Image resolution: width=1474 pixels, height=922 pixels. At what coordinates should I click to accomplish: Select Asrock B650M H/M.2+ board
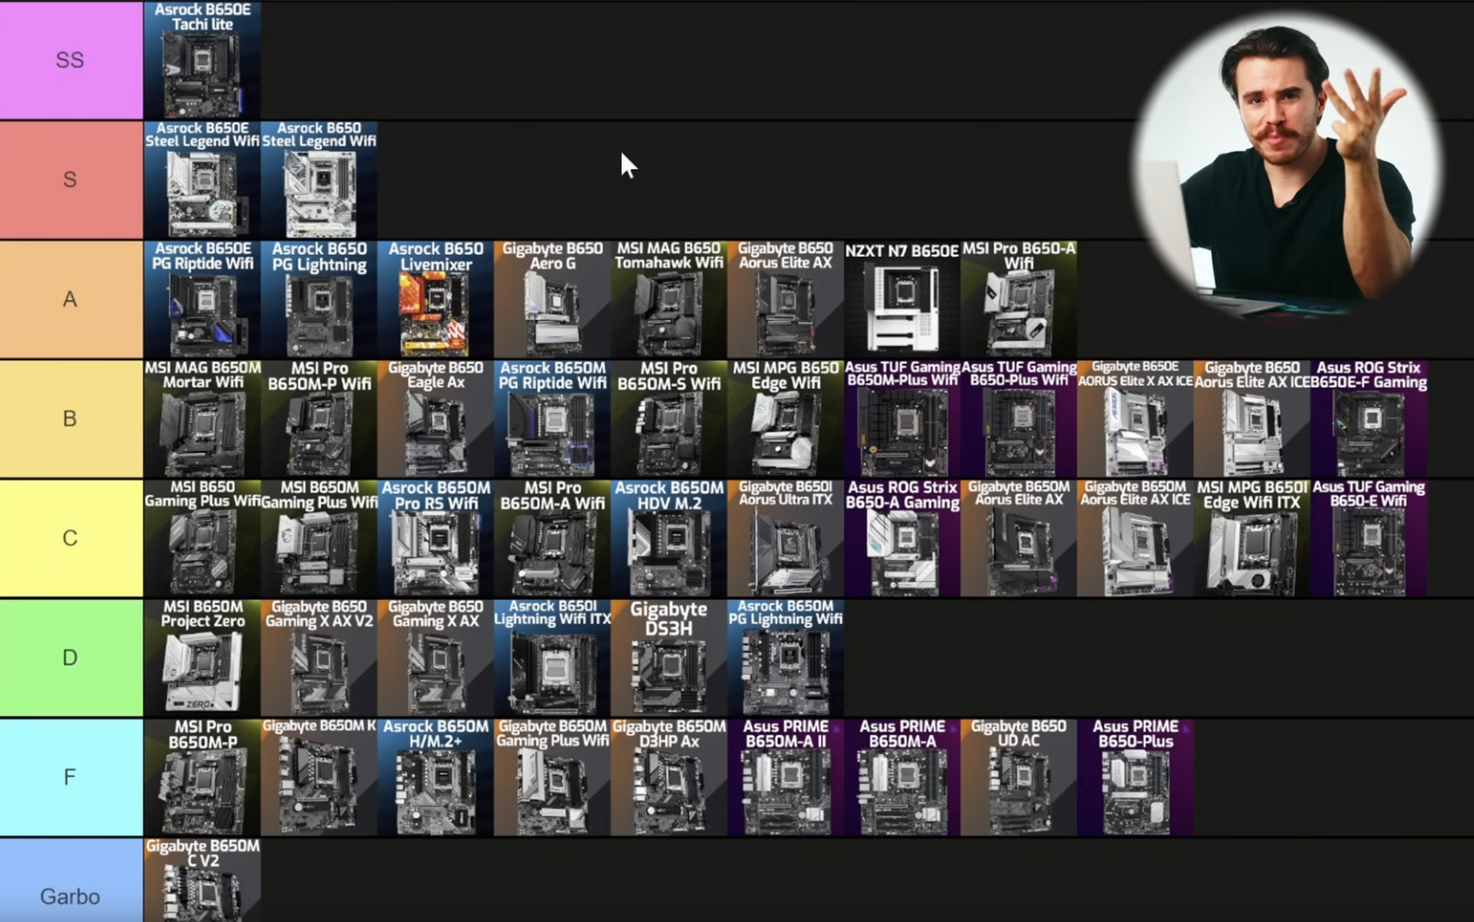tap(435, 778)
